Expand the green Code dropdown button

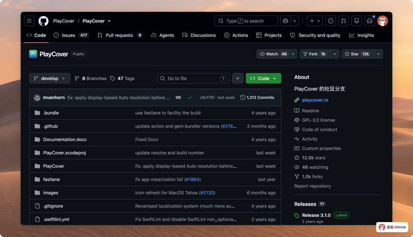tap(263, 78)
